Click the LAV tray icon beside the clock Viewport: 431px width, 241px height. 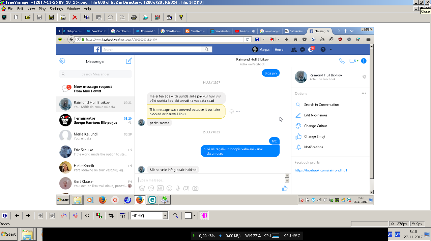point(397,234)
